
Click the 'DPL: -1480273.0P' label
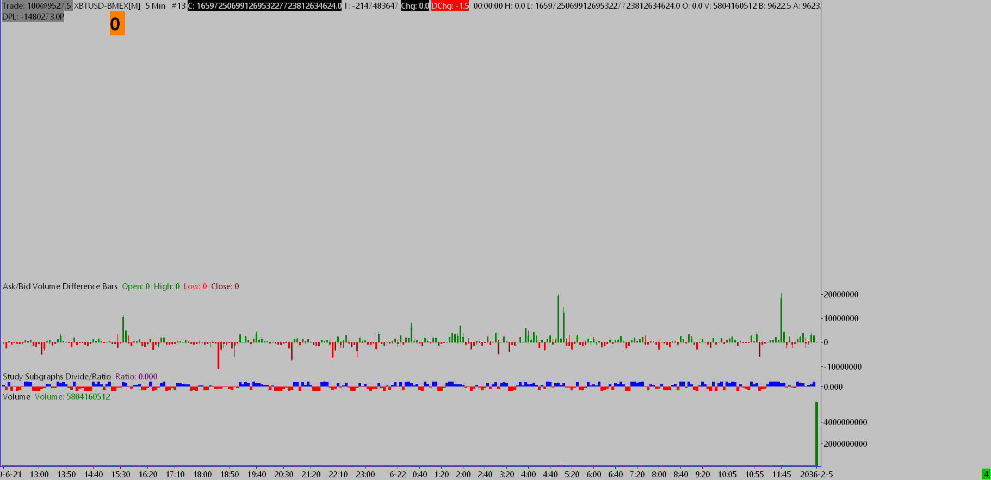point(33,16)
